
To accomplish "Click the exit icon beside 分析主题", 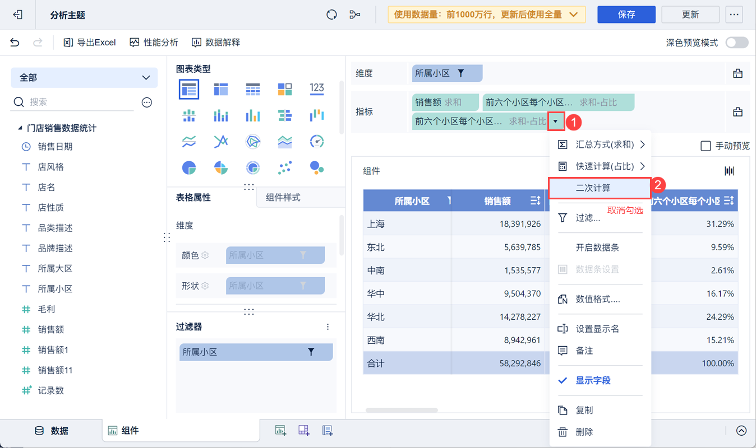I will pos(17,15).
